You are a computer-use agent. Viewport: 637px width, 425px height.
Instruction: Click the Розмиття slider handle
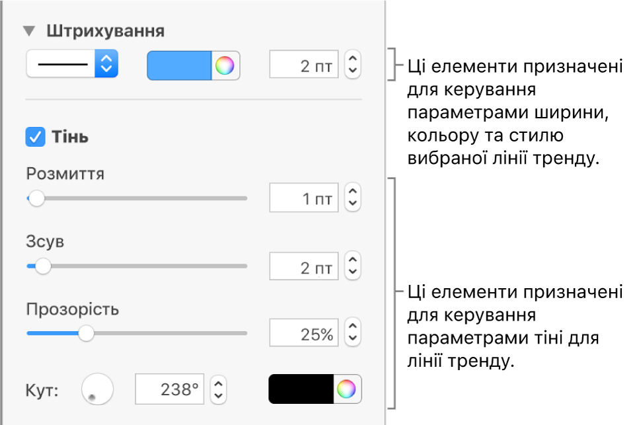click(x=36, y=198)
